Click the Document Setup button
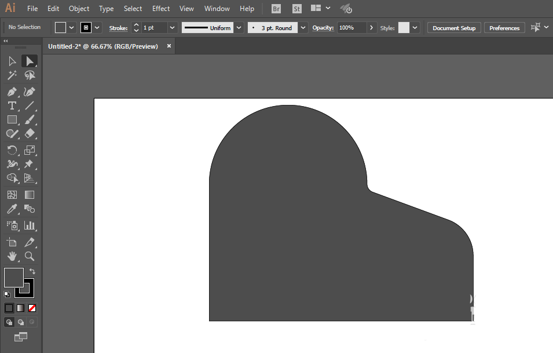The image size is (553, 353). (454, 28)
